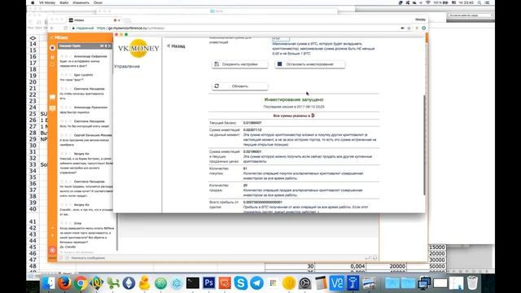Open Telegram from the Dock
This screenshot has height=293, width=521.
[256, 283]
